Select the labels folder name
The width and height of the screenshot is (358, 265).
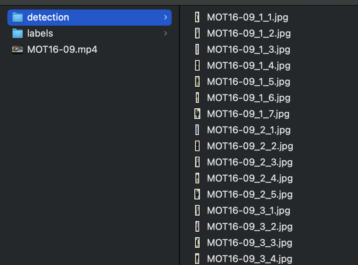tap(40, 33)
